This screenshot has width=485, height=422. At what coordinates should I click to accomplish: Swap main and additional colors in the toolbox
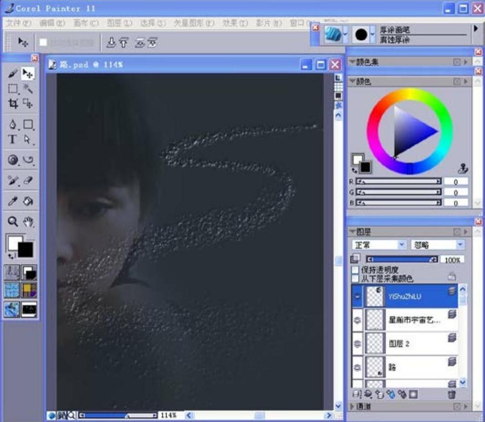point(11,257)
